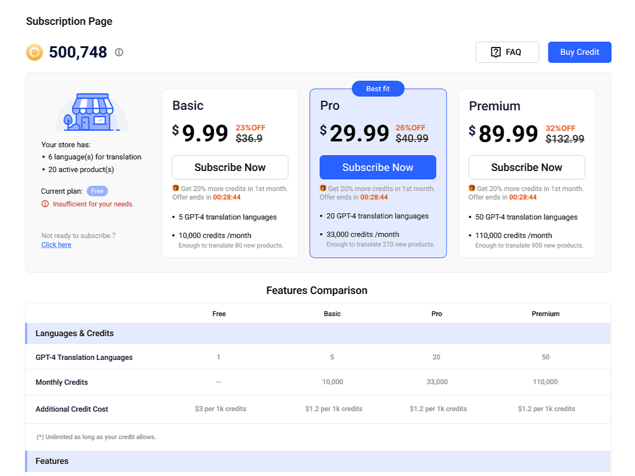Click the Features Comparison heading
This screenshot has height=476, width=635.
317,290
